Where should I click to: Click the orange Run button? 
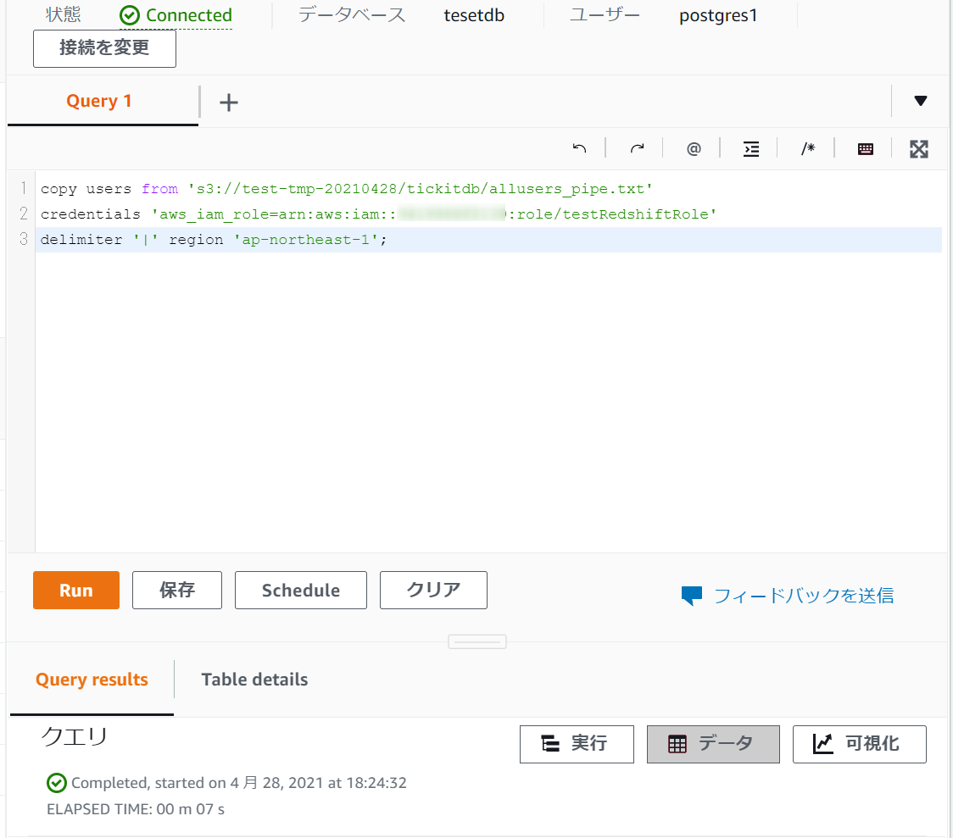76,590
